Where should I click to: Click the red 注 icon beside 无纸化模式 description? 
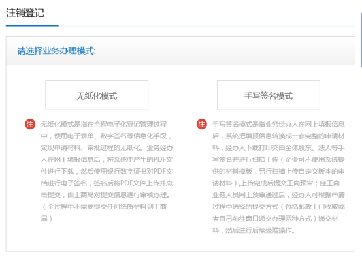click(x=30, y=124)
